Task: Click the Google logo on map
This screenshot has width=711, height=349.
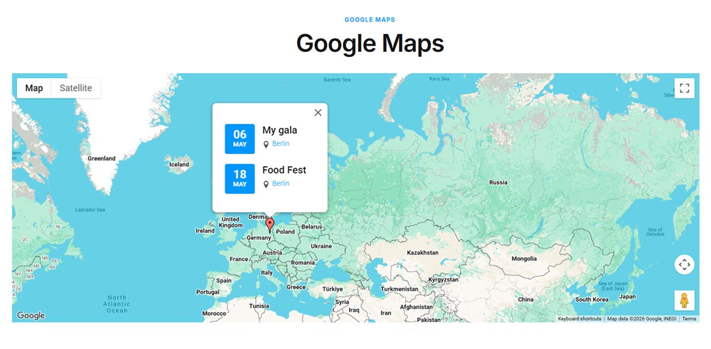Action: (31, 316)
